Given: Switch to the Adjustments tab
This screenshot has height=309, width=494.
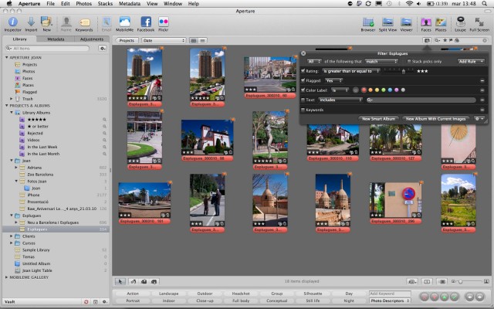Looking at the screenshot, I should 92,39.
